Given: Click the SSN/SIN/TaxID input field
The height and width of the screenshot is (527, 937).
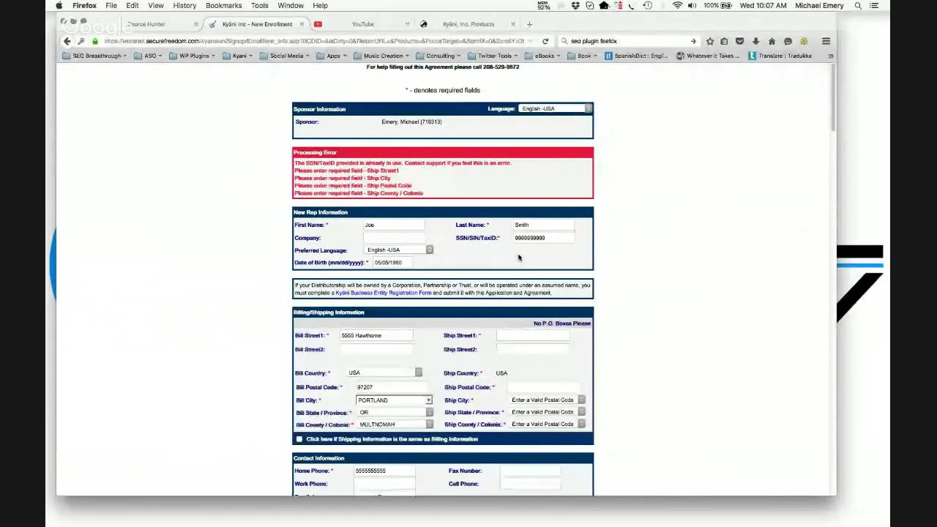Looking at the screenshot, I should (x=542, y=238).
